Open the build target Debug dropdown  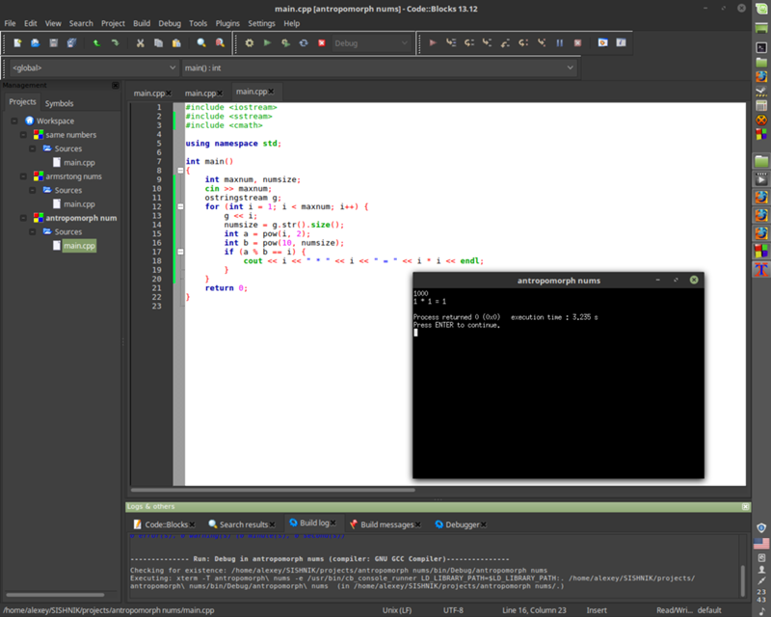click(371, 43)
